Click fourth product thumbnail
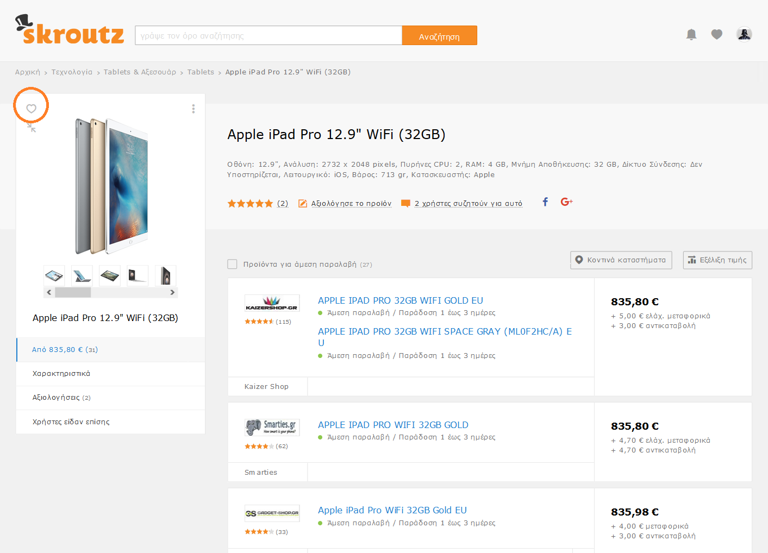The height and width of the screenshot is (553, 768). [138, 275]
